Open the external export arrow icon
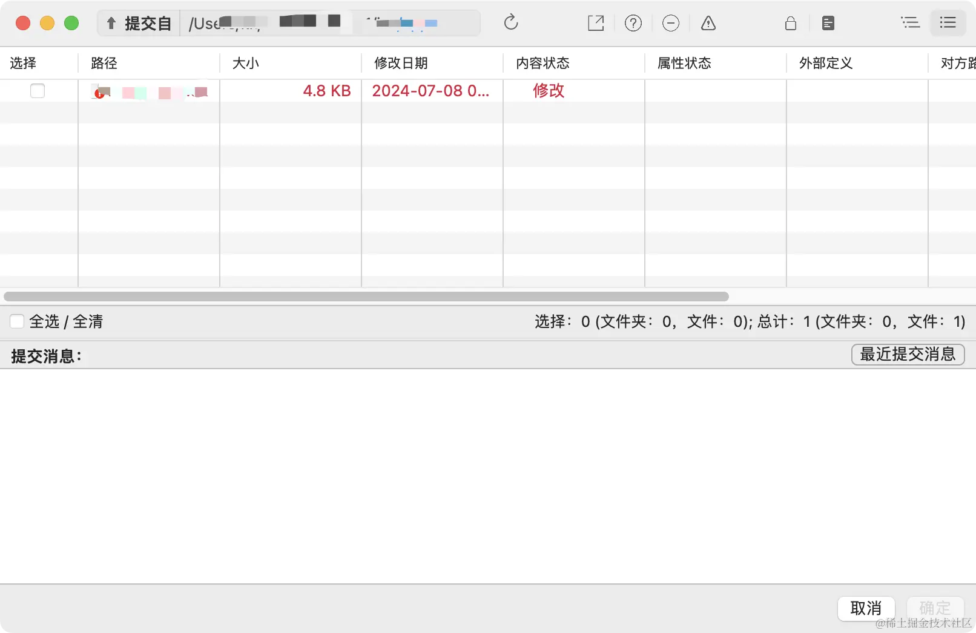This screenshot has width=976, height=633. point(596,23)
